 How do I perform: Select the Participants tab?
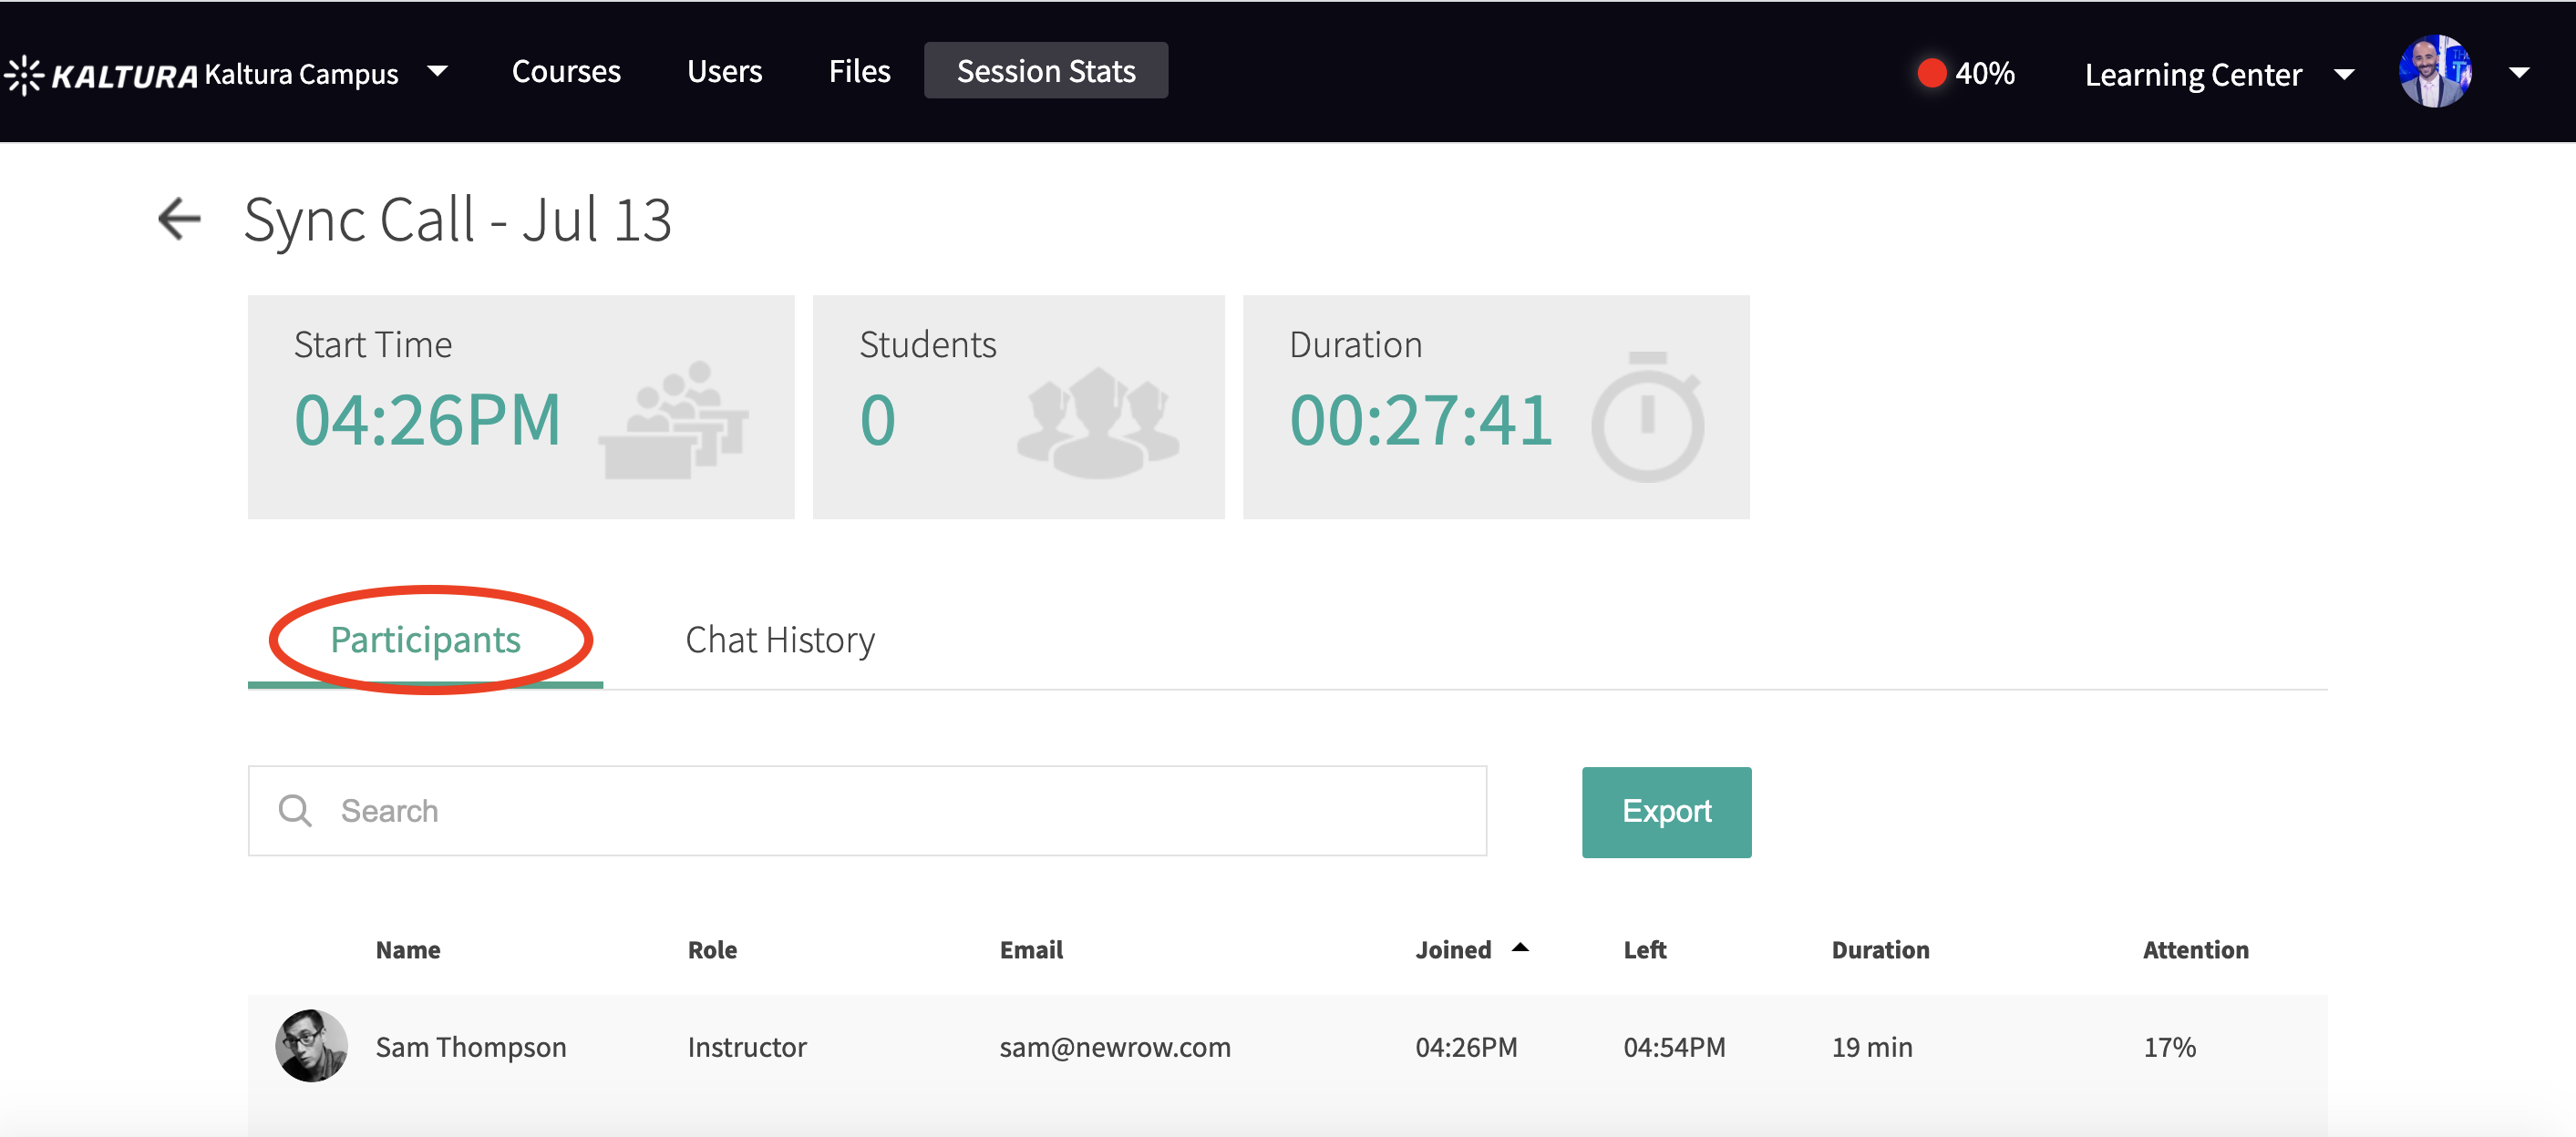click(426, 640)
